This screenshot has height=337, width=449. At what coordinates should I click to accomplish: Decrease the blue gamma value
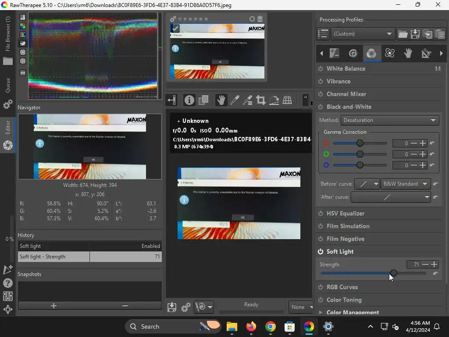pos(414,165)
